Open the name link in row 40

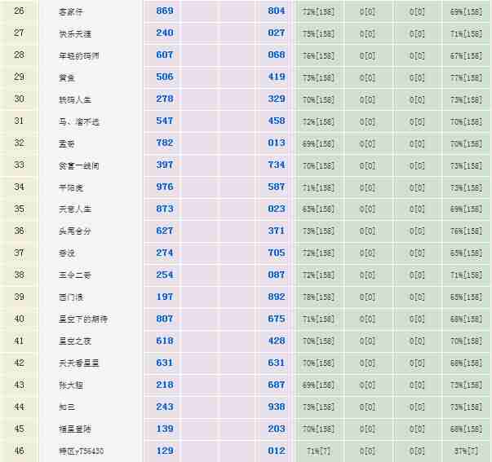(x=84, y=319)
